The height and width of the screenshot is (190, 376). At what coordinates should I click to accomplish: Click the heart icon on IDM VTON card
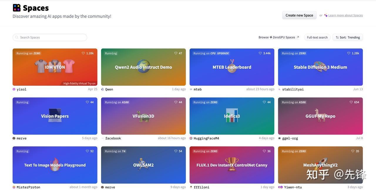[83, 53]
